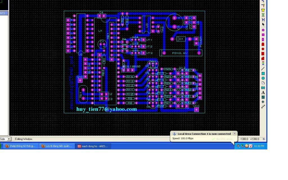Click the red V tray icon
The image size is (288, 180).
pos(251,146)
